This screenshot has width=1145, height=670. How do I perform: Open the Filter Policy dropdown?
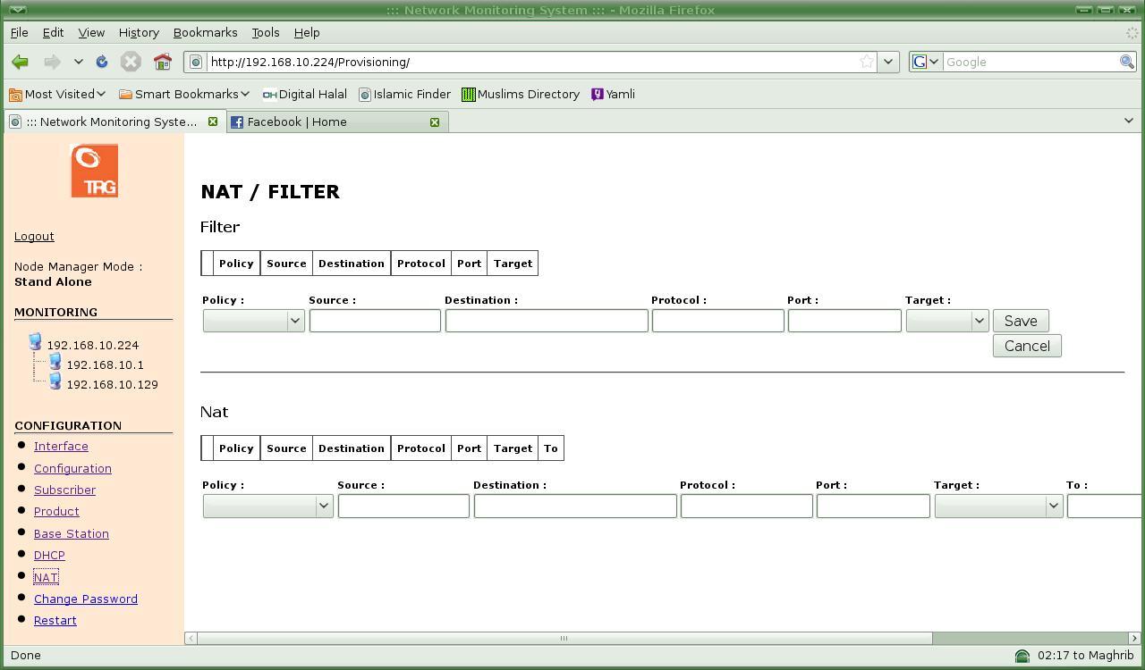253,321
